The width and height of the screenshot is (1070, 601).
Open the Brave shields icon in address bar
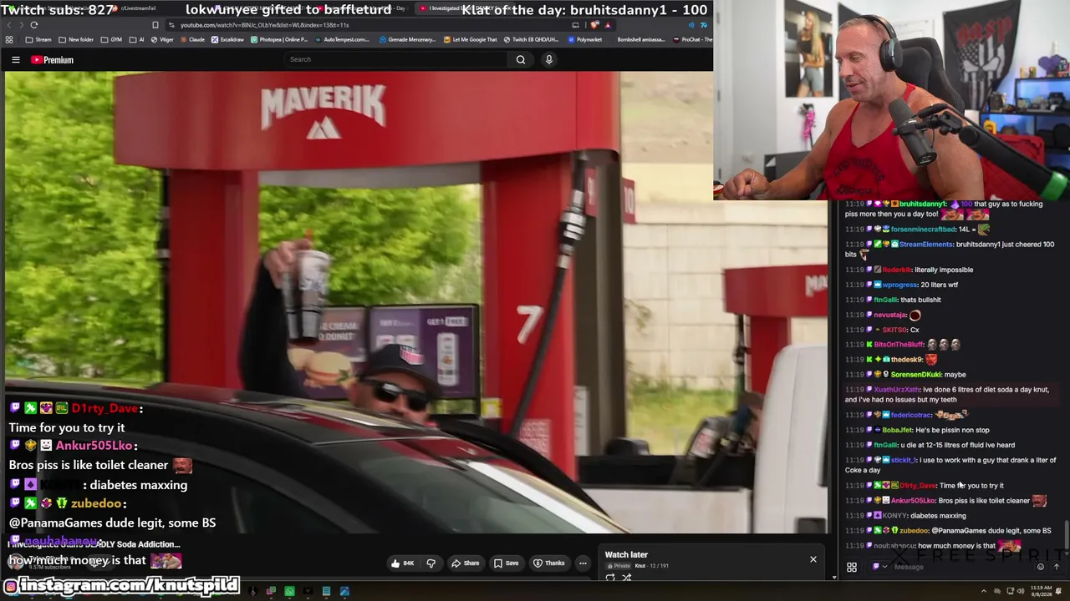[x=594, y=25]
